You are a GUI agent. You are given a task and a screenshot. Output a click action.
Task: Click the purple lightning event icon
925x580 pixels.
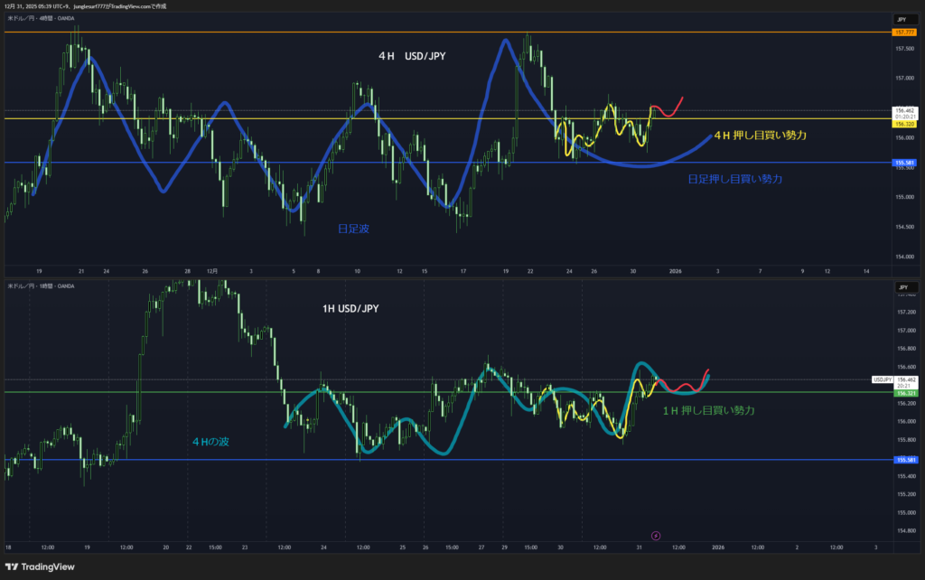click(656, 536)
